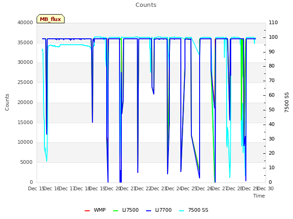Click the blue LI7700 legend swatch
This screenshot has width=293, height=219.
point(148,211)
